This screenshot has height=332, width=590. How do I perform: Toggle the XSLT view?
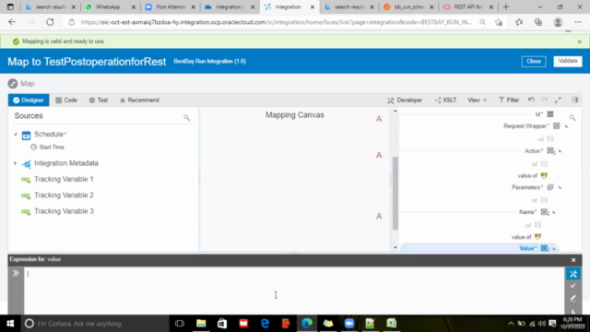[445, 101]
